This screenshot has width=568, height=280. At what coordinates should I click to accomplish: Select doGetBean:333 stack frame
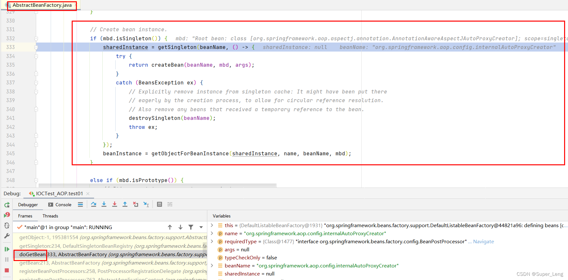110,255
